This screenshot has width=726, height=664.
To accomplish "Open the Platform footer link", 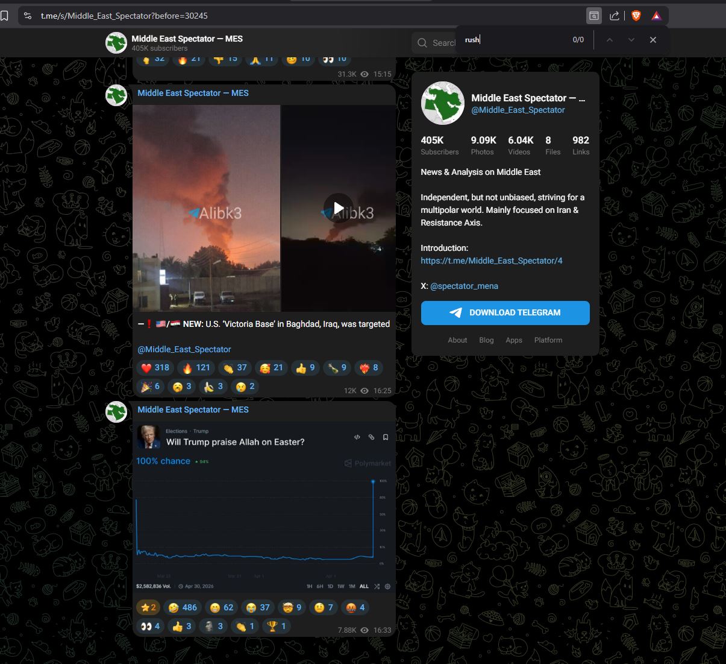I will (548, 340).
